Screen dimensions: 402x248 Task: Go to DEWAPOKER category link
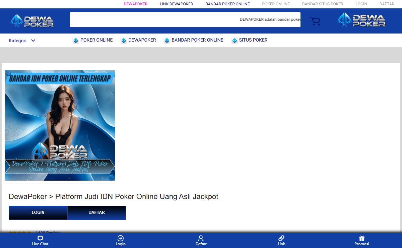(142, 40)
